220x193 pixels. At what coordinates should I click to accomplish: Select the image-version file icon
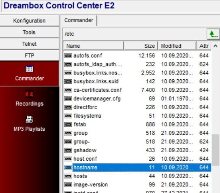(68, 185)
